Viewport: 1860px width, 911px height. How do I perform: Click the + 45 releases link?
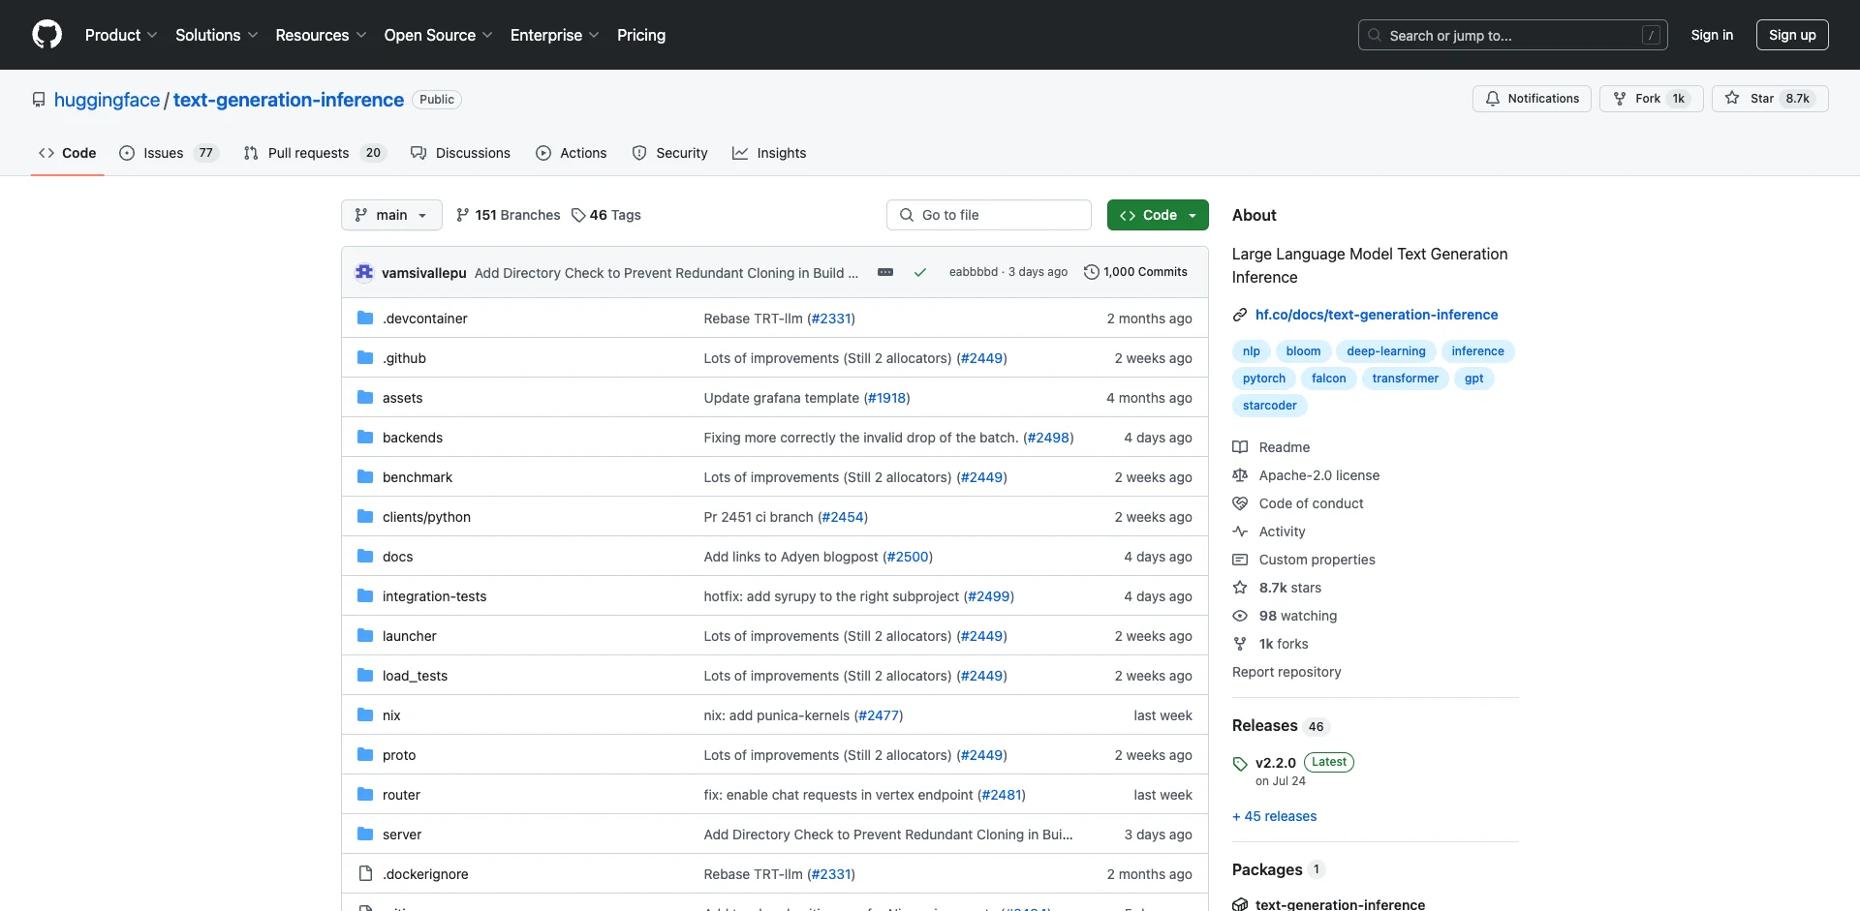[x=1275, y=816]
